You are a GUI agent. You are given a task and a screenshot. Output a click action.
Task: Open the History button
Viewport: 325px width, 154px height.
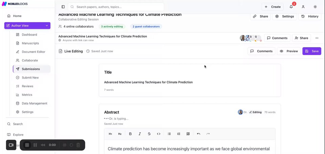[x=310, y=16]
